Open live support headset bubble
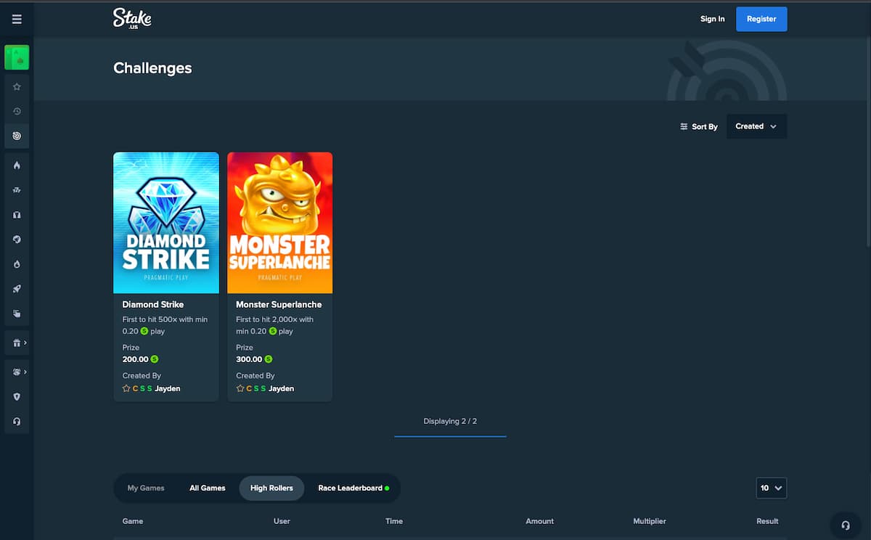This screenshot has height=540, width=871. tap(846, 525)
